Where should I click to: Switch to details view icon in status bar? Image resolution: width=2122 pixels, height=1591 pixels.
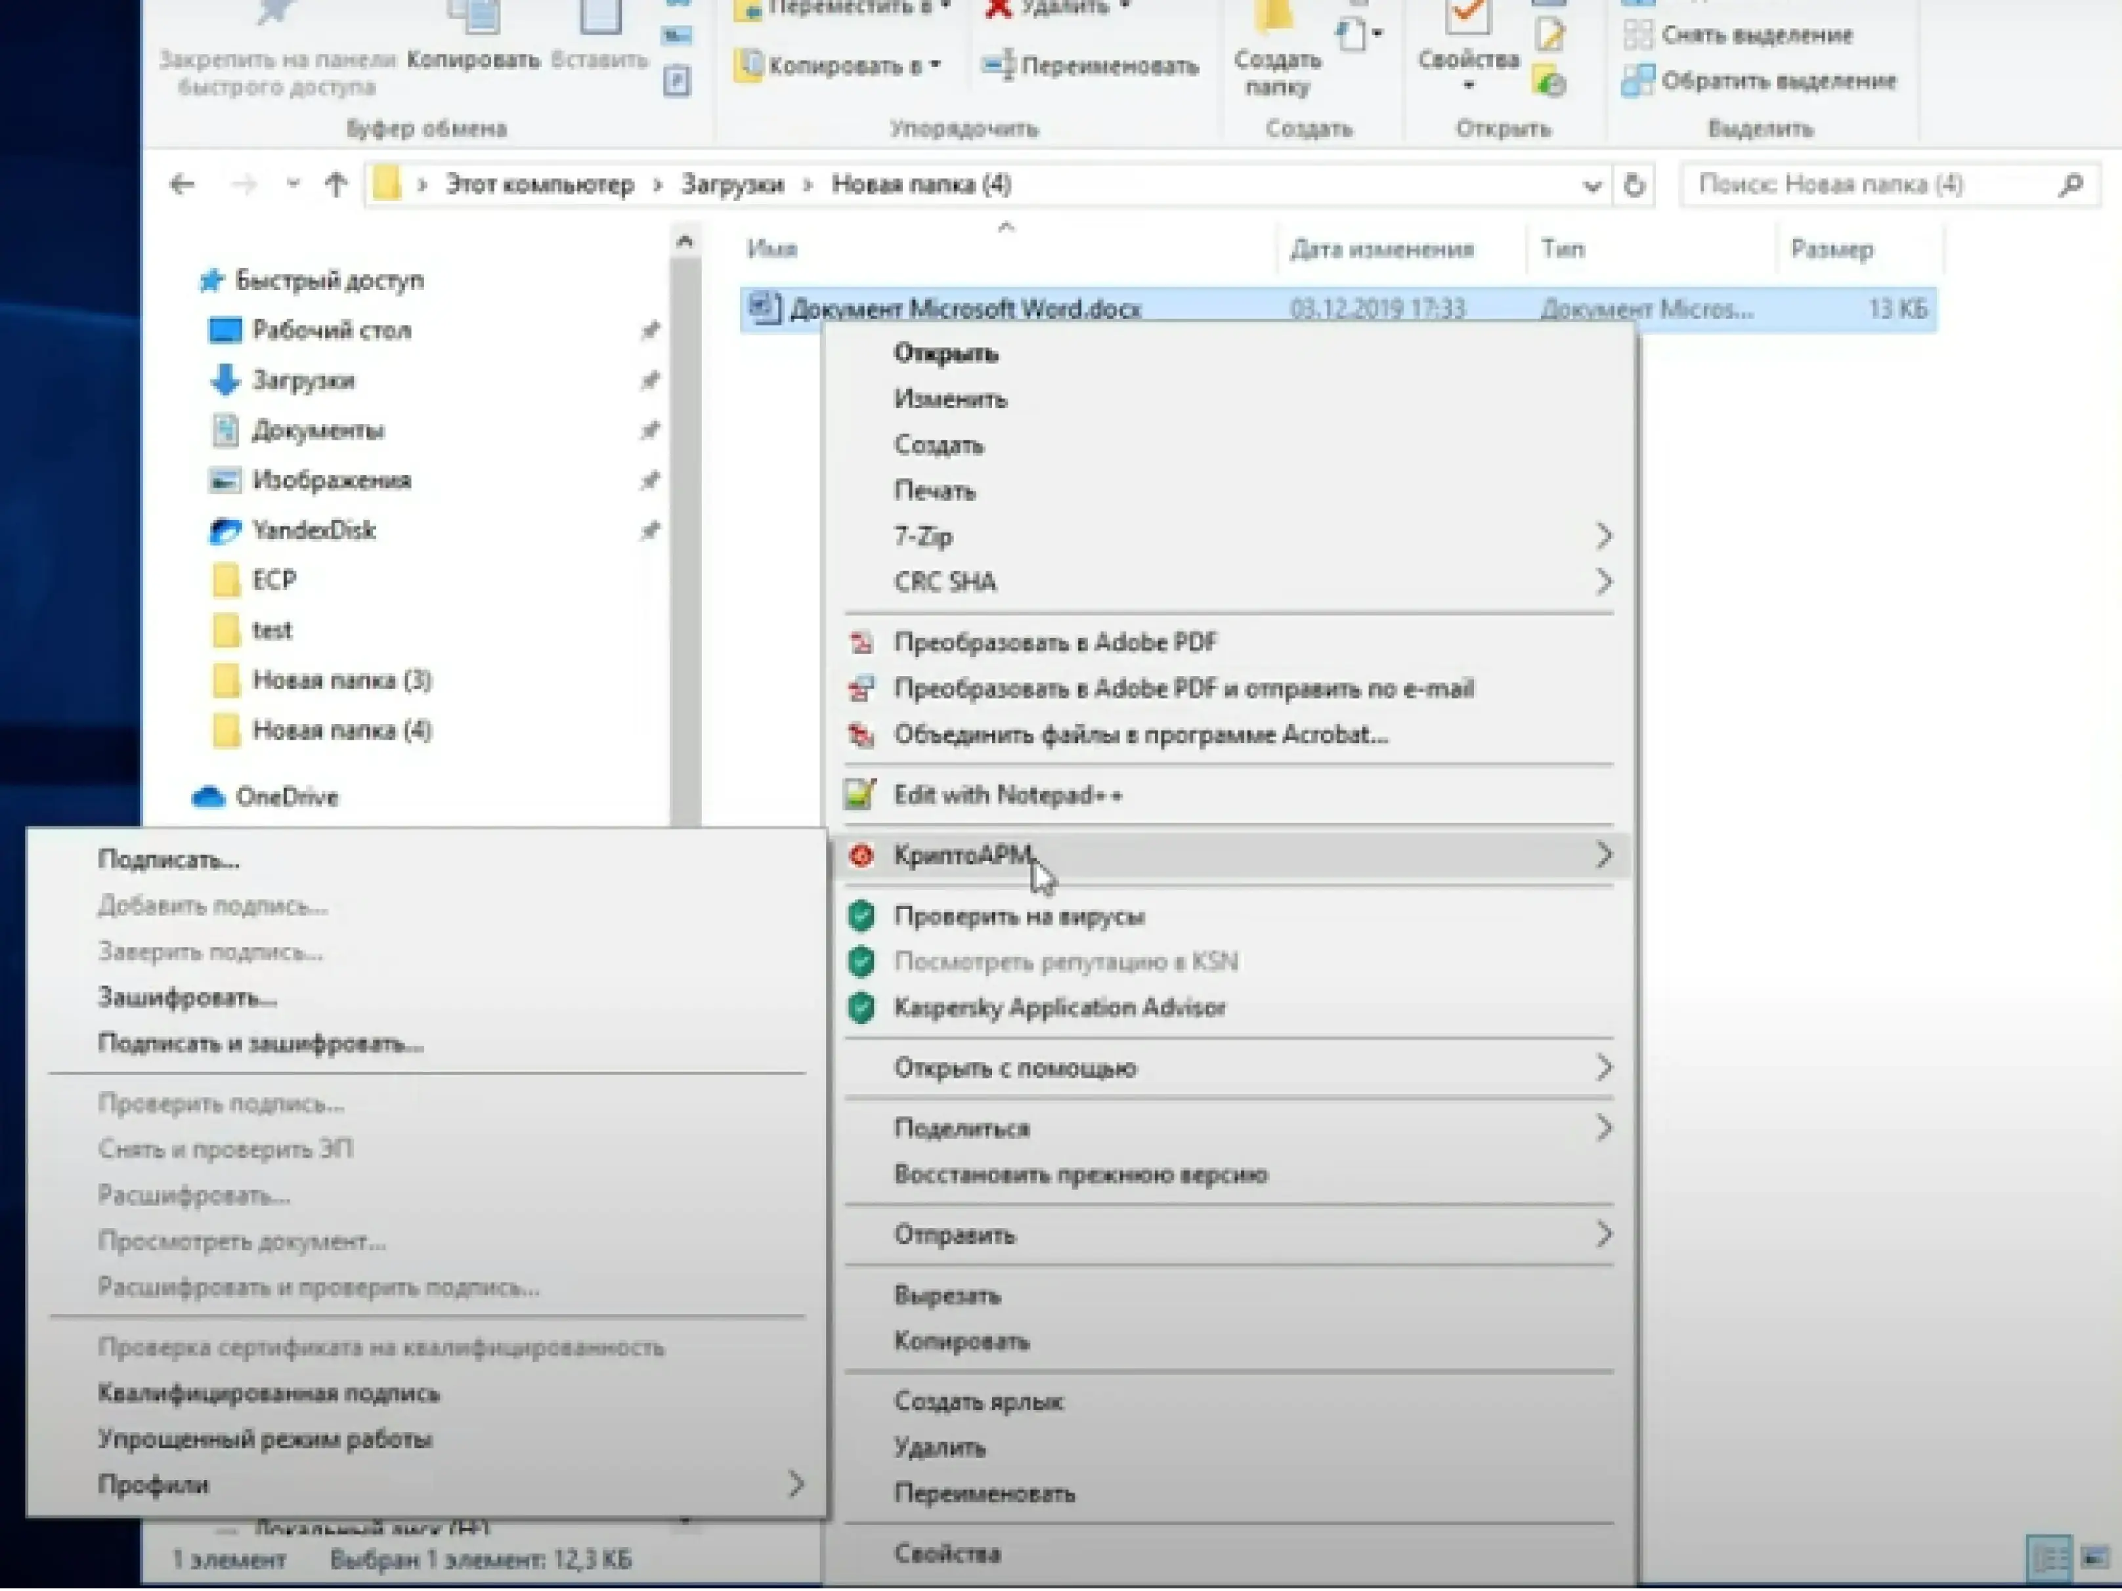click(2049, 1558)
